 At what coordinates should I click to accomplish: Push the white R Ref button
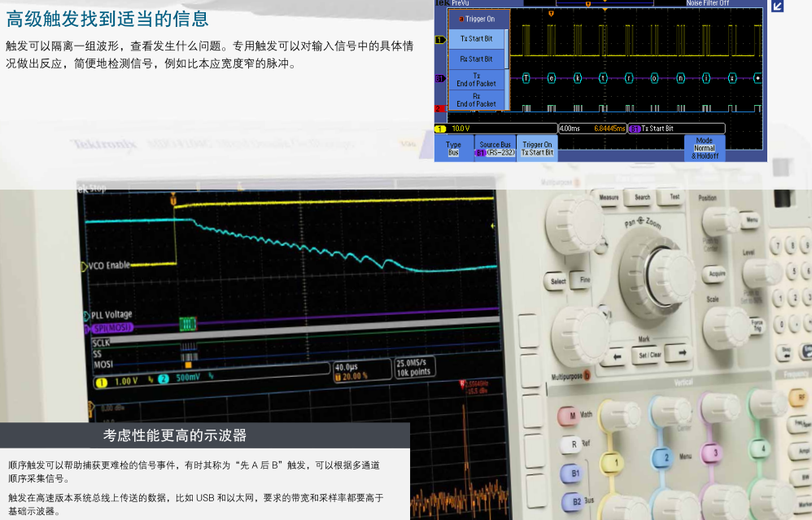[x=573, y=445]
